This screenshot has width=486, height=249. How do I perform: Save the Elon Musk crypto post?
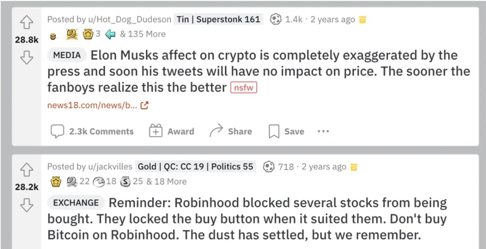286,131
